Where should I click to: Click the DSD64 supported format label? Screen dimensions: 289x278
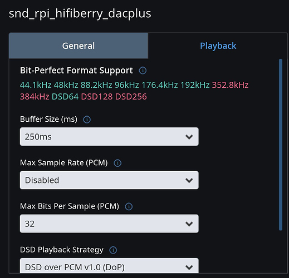tap(65, 97)
